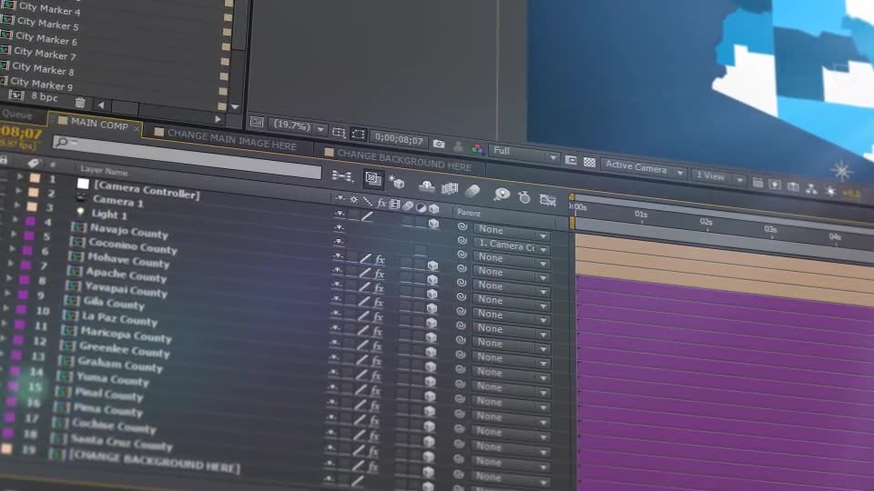Click the auto-keyframe stopwatch icon

coord(524,196)
